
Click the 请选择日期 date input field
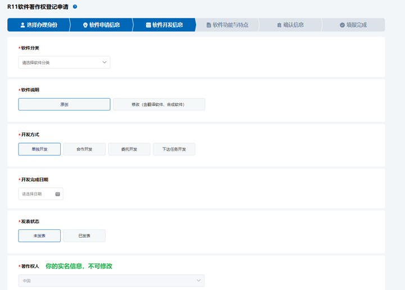pyautogui.click(x=41, y=194)
